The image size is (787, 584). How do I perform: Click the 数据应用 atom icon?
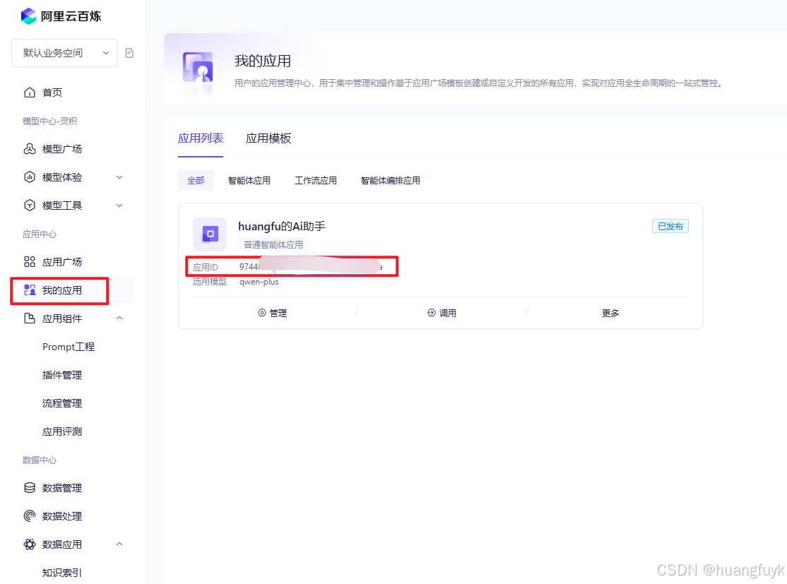(x=30, y=544)
